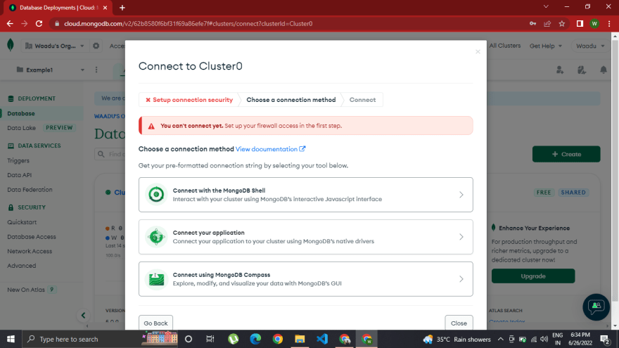Open Chrome tab search dropdown

546,7
